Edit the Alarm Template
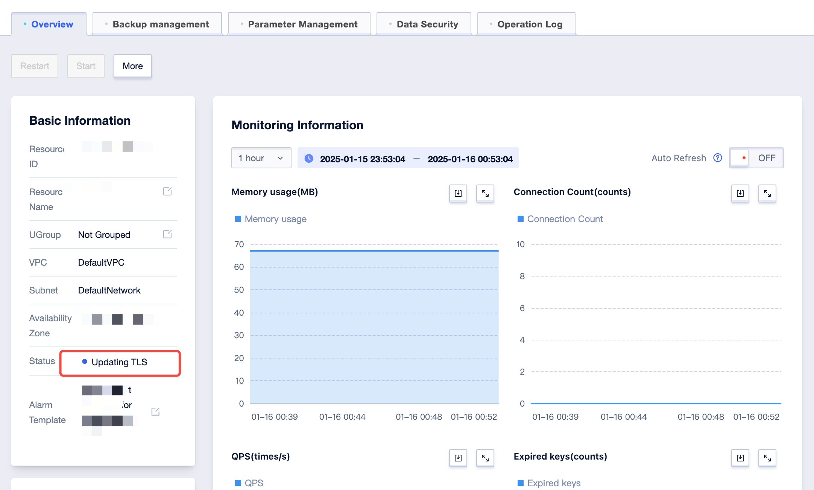814x490 pixels. 155,411
